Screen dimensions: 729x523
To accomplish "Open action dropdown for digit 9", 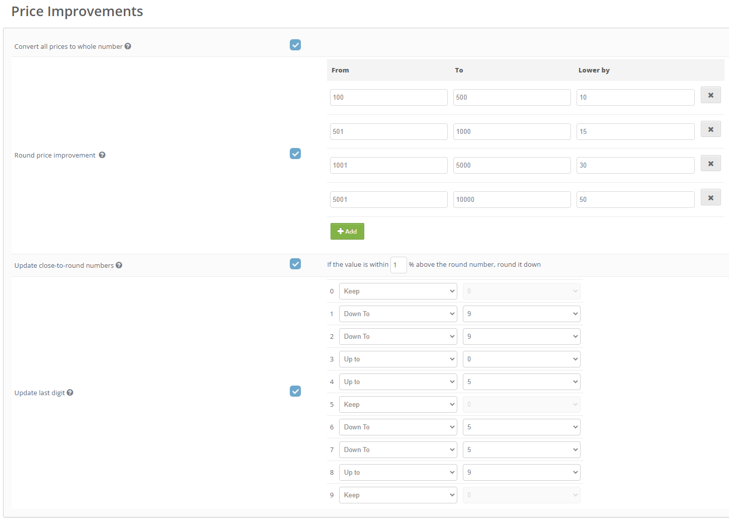I will (398, 495).
